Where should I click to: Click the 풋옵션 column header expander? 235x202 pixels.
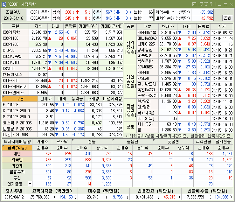154,140
